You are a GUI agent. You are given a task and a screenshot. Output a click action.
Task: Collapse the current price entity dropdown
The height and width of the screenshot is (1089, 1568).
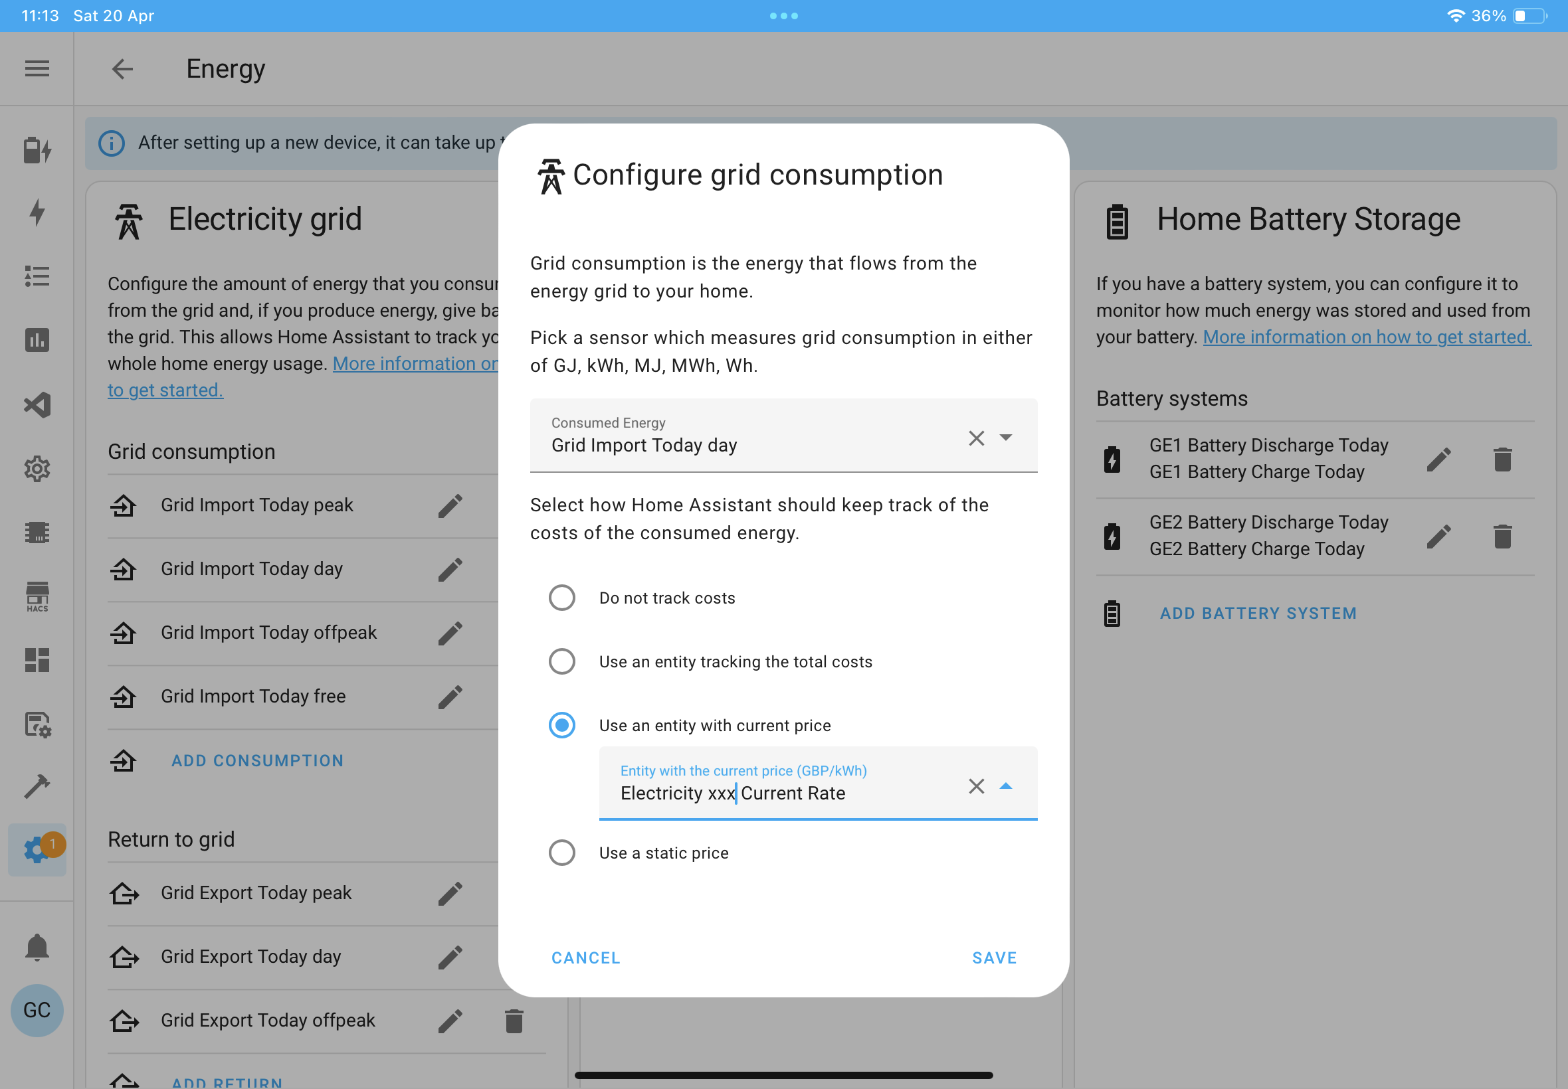[x=1005, y=786]
